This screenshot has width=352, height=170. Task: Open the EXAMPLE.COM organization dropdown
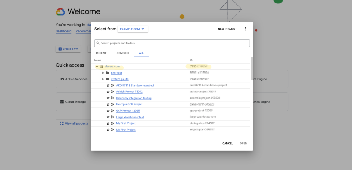pos(133,29)
